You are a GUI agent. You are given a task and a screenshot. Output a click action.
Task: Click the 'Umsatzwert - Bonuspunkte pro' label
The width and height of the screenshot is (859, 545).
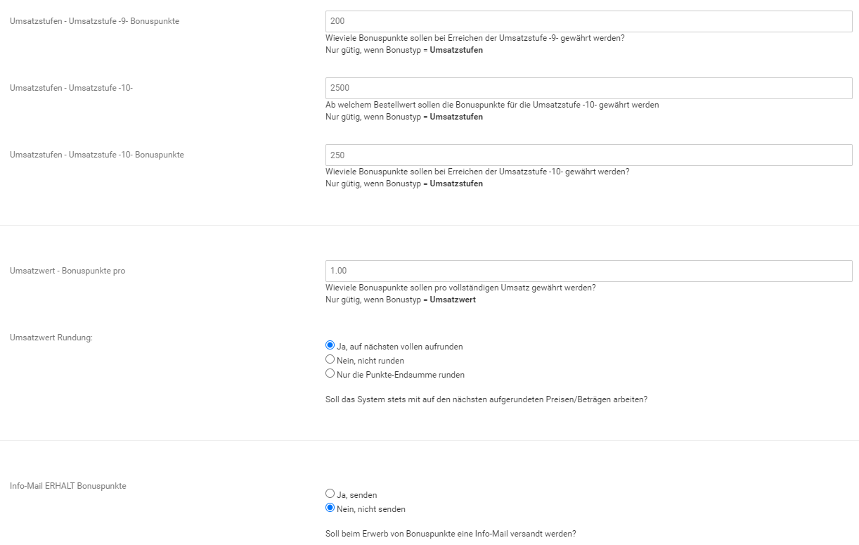pyautogui.click(x=67, y=271)
